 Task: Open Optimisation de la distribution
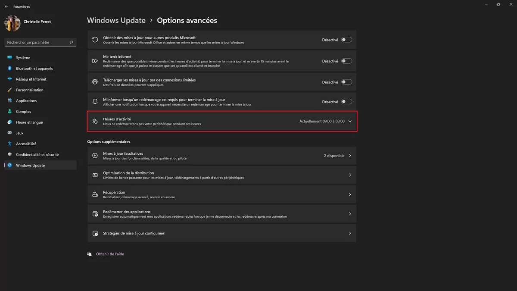pyautogui.click(x=222, y=175)
